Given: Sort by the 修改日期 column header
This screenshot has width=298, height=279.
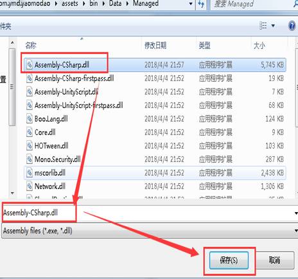Looking at the screenshot, I should [155, 46].
